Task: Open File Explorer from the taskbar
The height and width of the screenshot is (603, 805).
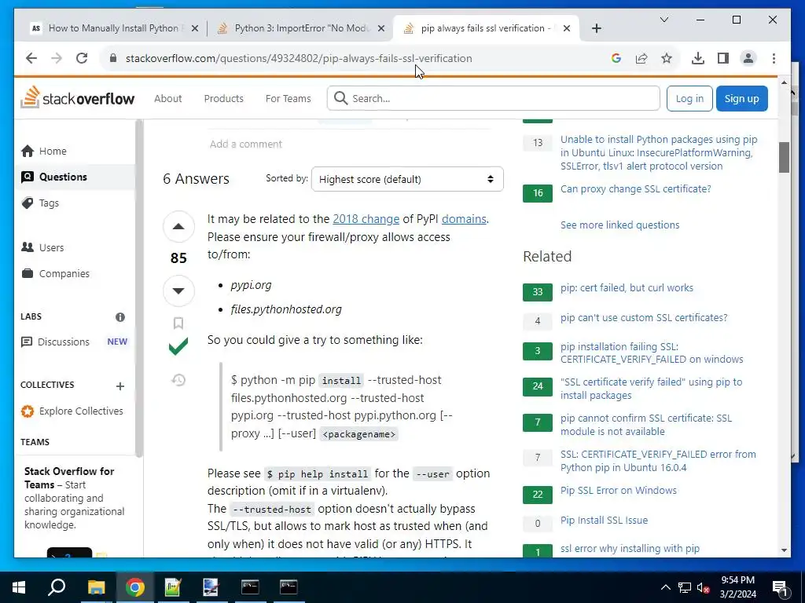Action: pyautogui.click(x=96, y=587)
